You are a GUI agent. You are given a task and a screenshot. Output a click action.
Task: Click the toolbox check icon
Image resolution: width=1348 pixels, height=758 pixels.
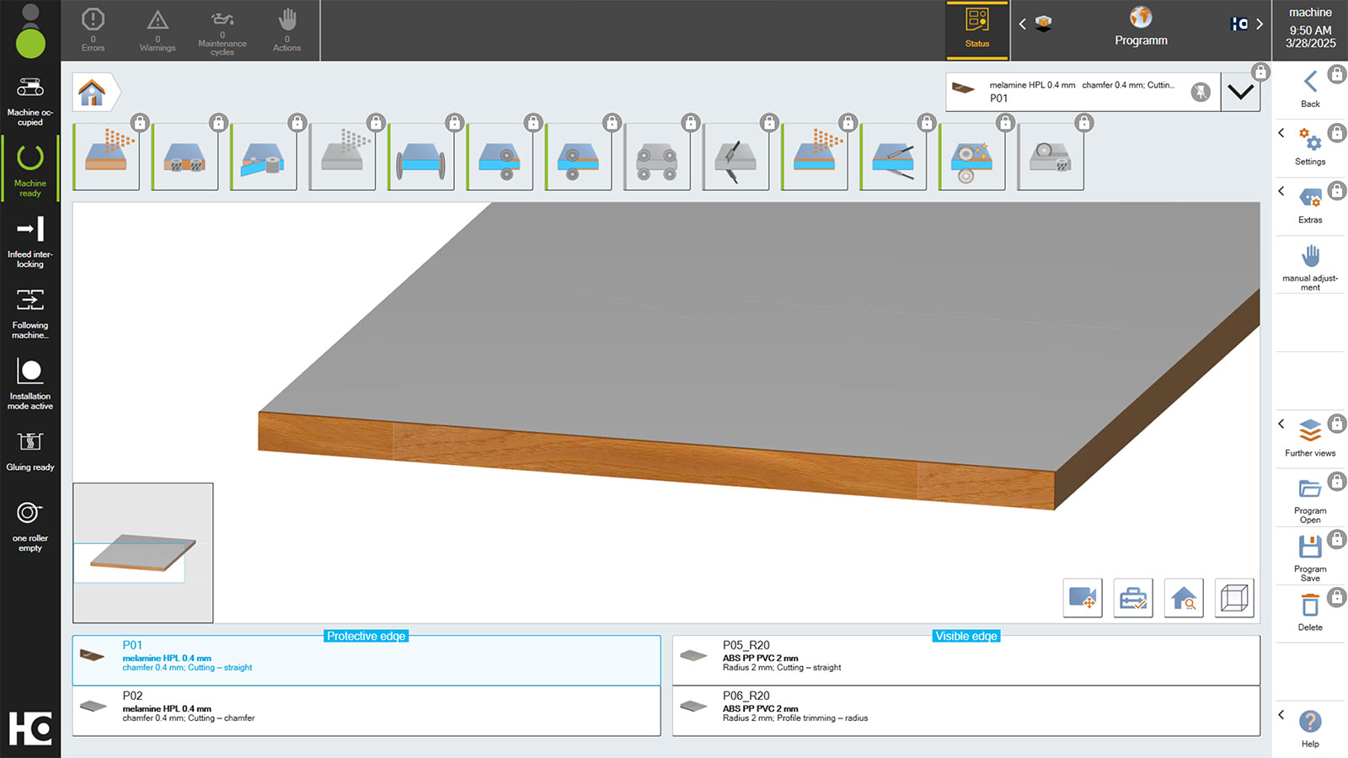1133,598
